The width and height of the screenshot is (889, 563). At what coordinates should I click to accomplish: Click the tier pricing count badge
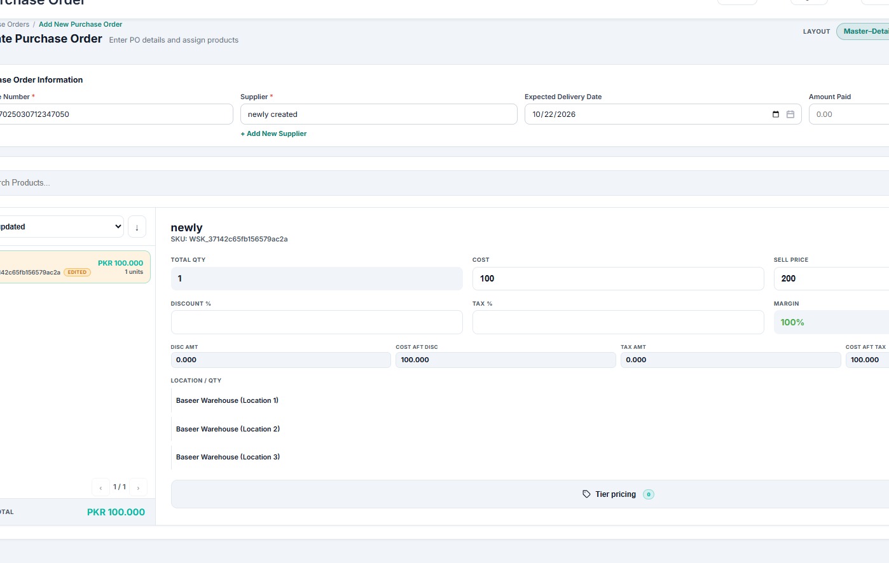pyautogui.click(x=649, y=494)
